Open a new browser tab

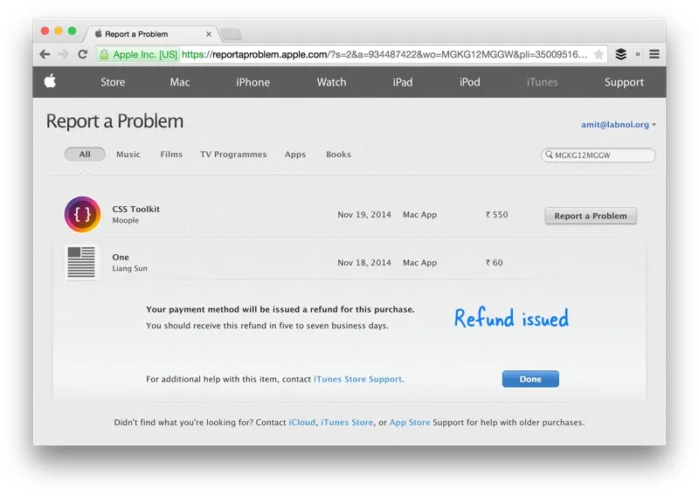coord(231,34)
